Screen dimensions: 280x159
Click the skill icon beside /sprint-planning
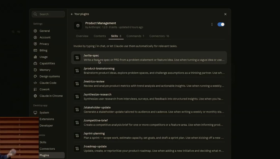[x=77, y=136]
